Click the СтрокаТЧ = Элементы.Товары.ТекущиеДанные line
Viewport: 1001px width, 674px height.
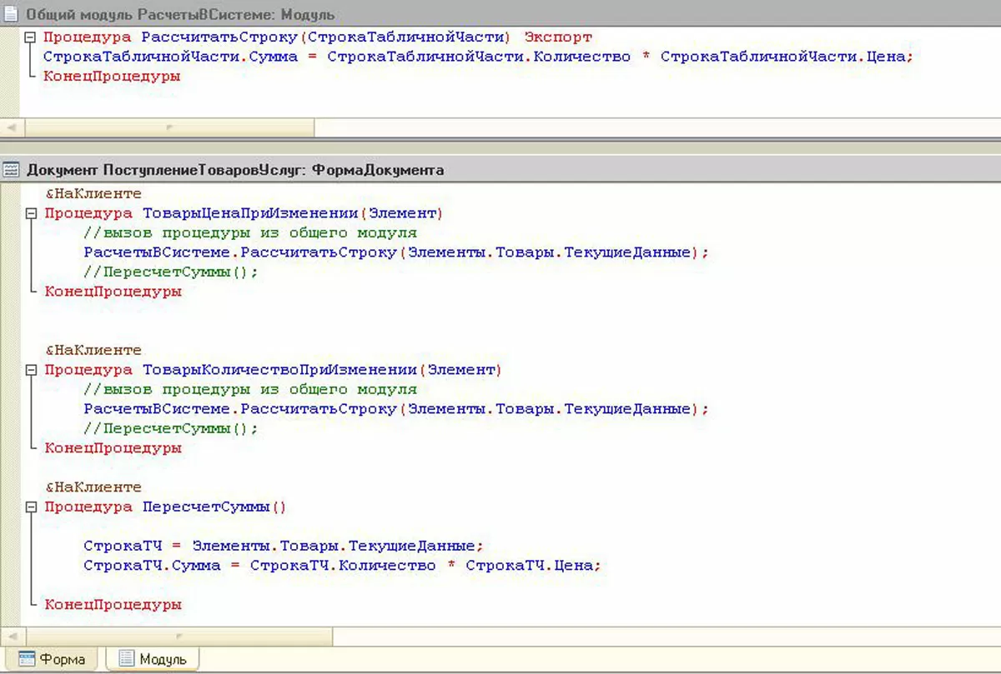point(284,546)
